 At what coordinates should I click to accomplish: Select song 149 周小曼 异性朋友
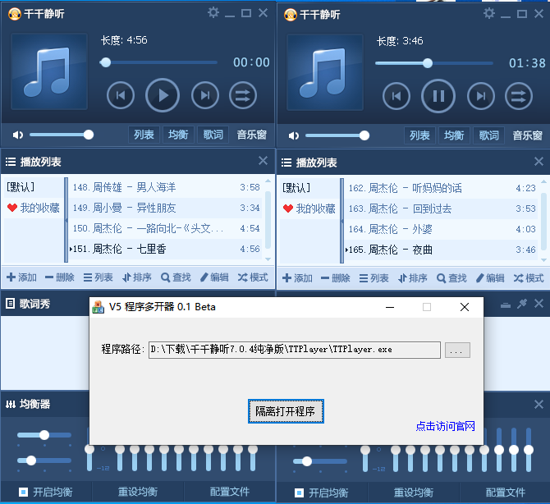pyautogui.click(x=166, y=208)
